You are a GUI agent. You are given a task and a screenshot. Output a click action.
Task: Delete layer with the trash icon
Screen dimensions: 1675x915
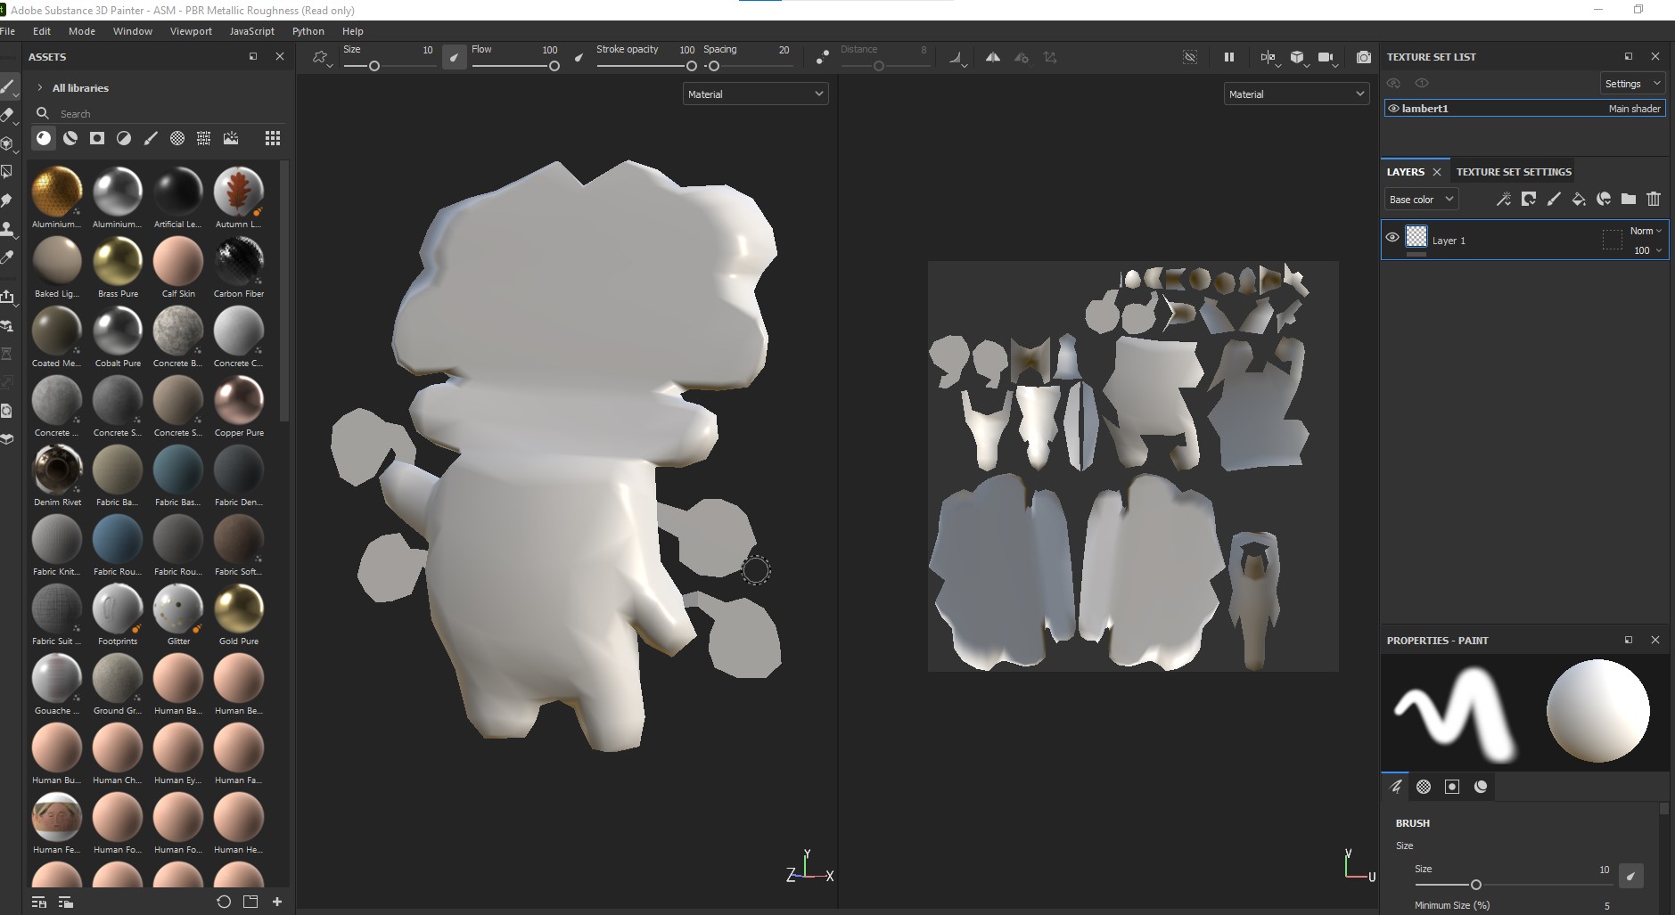click(x=1653, y=200)
